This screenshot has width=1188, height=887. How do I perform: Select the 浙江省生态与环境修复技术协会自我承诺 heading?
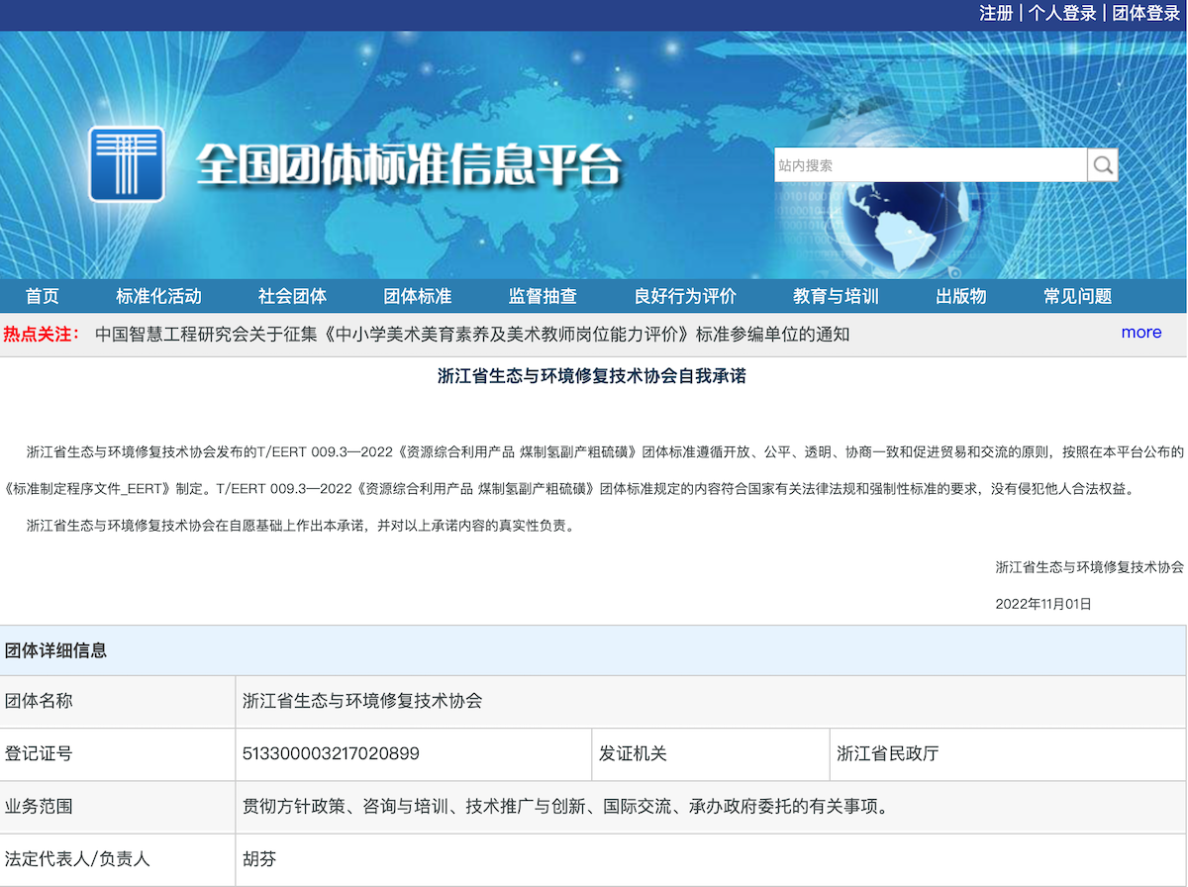pyautogui.click(x=592, y=376)
